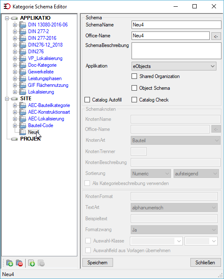Click the toolbar grip handle at bottom left

click(3, 263)
